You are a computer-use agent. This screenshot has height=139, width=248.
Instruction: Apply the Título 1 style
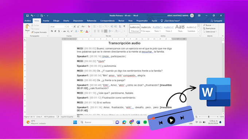coord(158,29)
